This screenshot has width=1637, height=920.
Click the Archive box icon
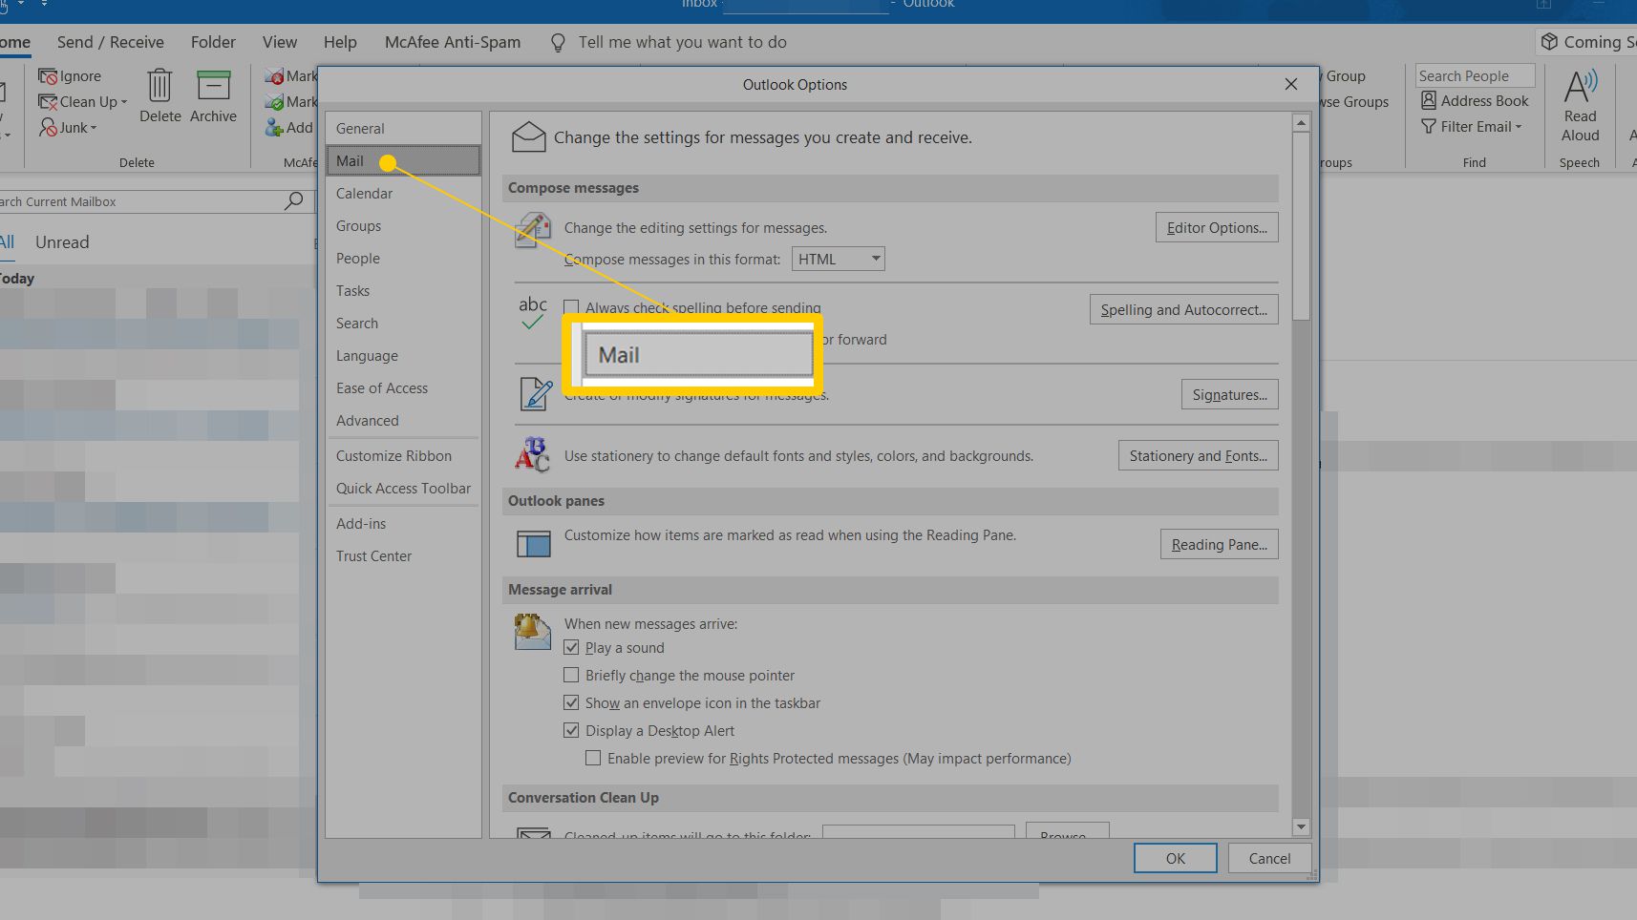213,86
